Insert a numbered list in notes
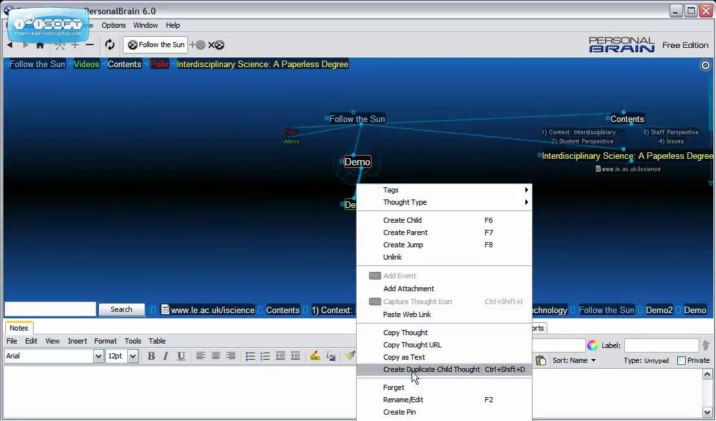 (x=265, y=356)
